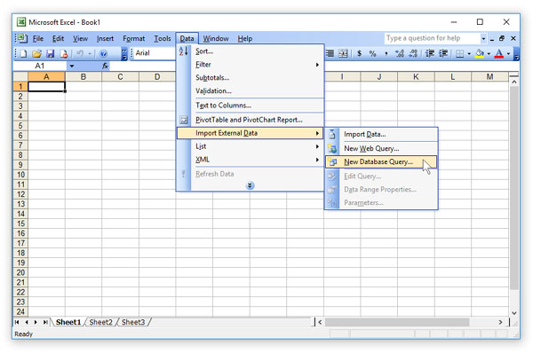The width and height of the screenshot is (533, 353).
Task: Click the Decrease Indent icon
Action: coord(430,53)
